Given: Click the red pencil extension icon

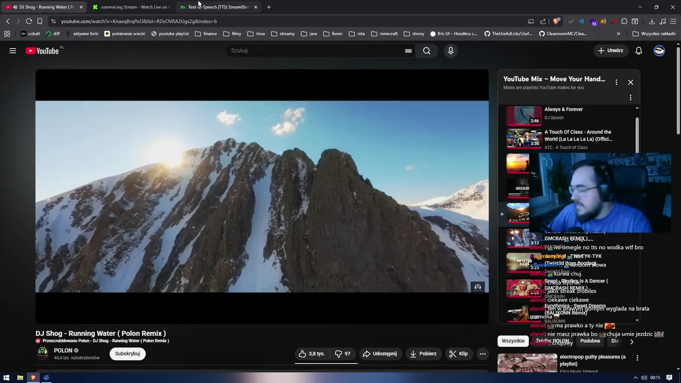Looking at the screenshot, I should 613,21.
